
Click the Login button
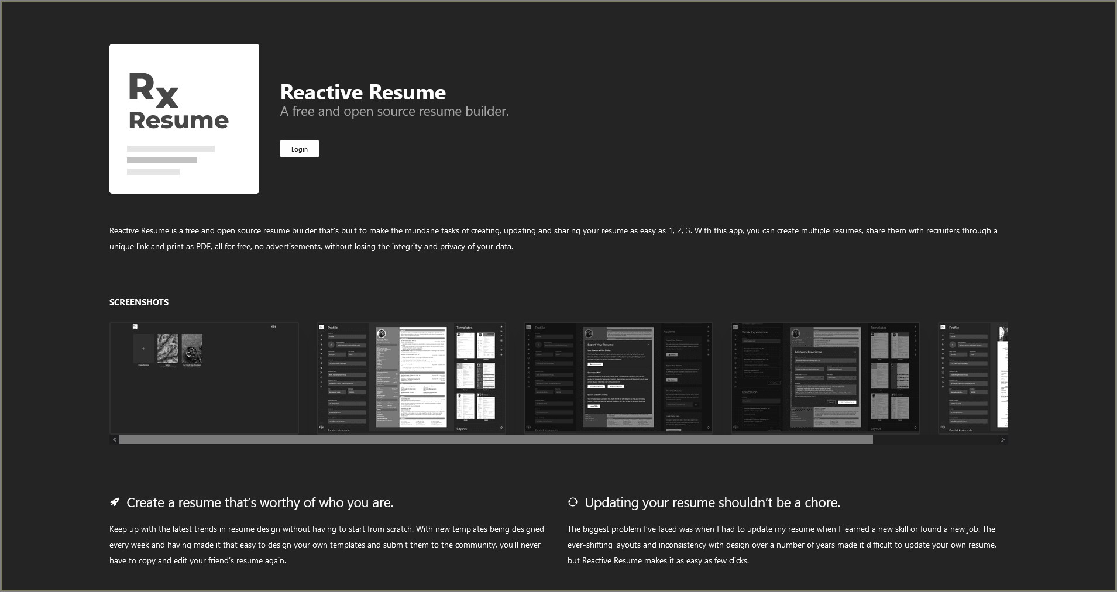(x=299, y=149)
